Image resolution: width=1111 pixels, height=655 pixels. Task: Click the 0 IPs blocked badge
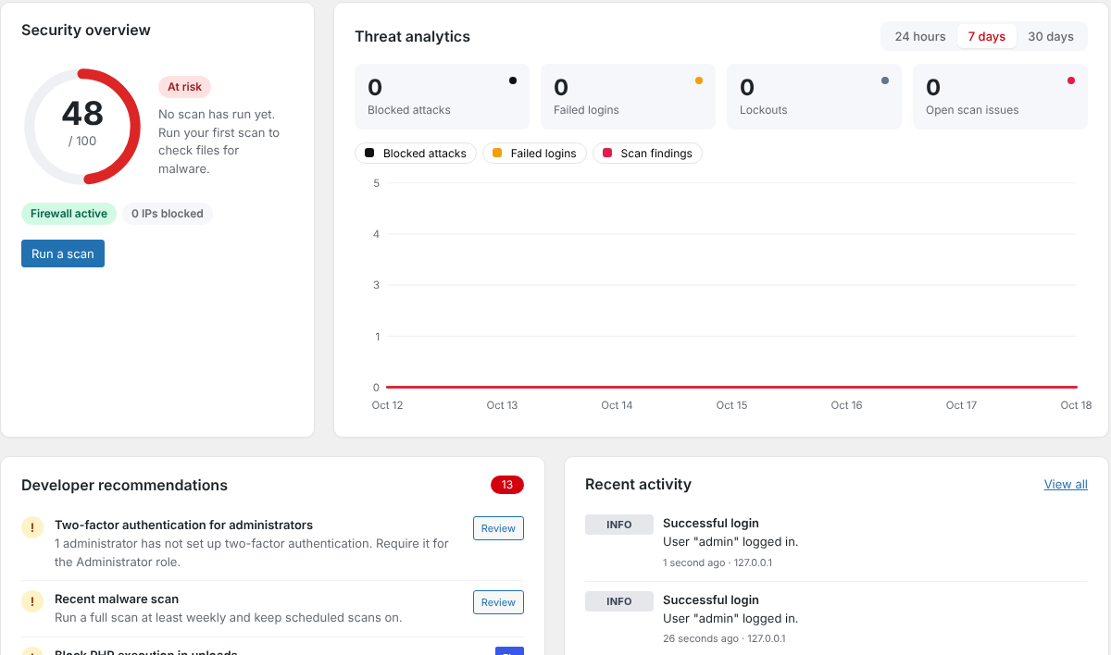click(x=168, y=214)
